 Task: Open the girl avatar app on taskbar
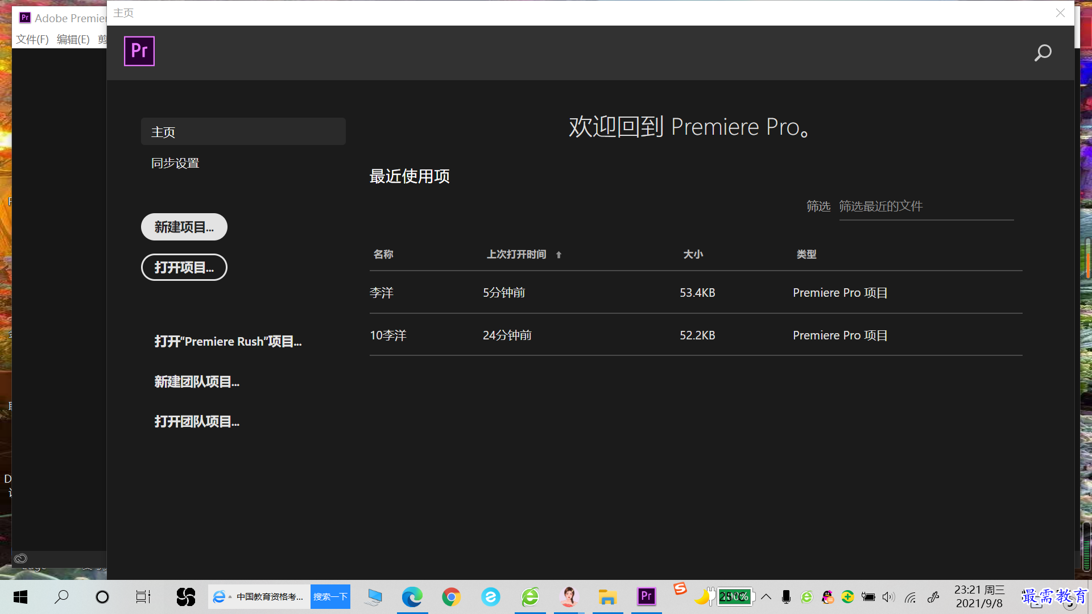[569, 597]
